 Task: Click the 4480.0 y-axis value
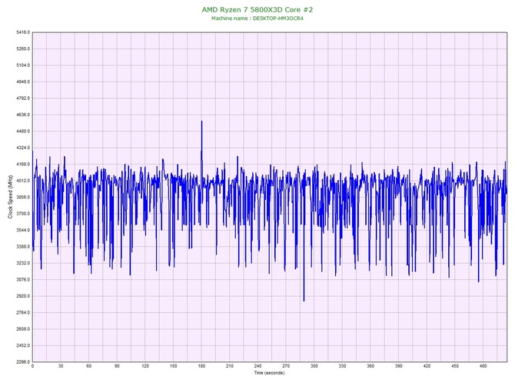click(23, 131)
